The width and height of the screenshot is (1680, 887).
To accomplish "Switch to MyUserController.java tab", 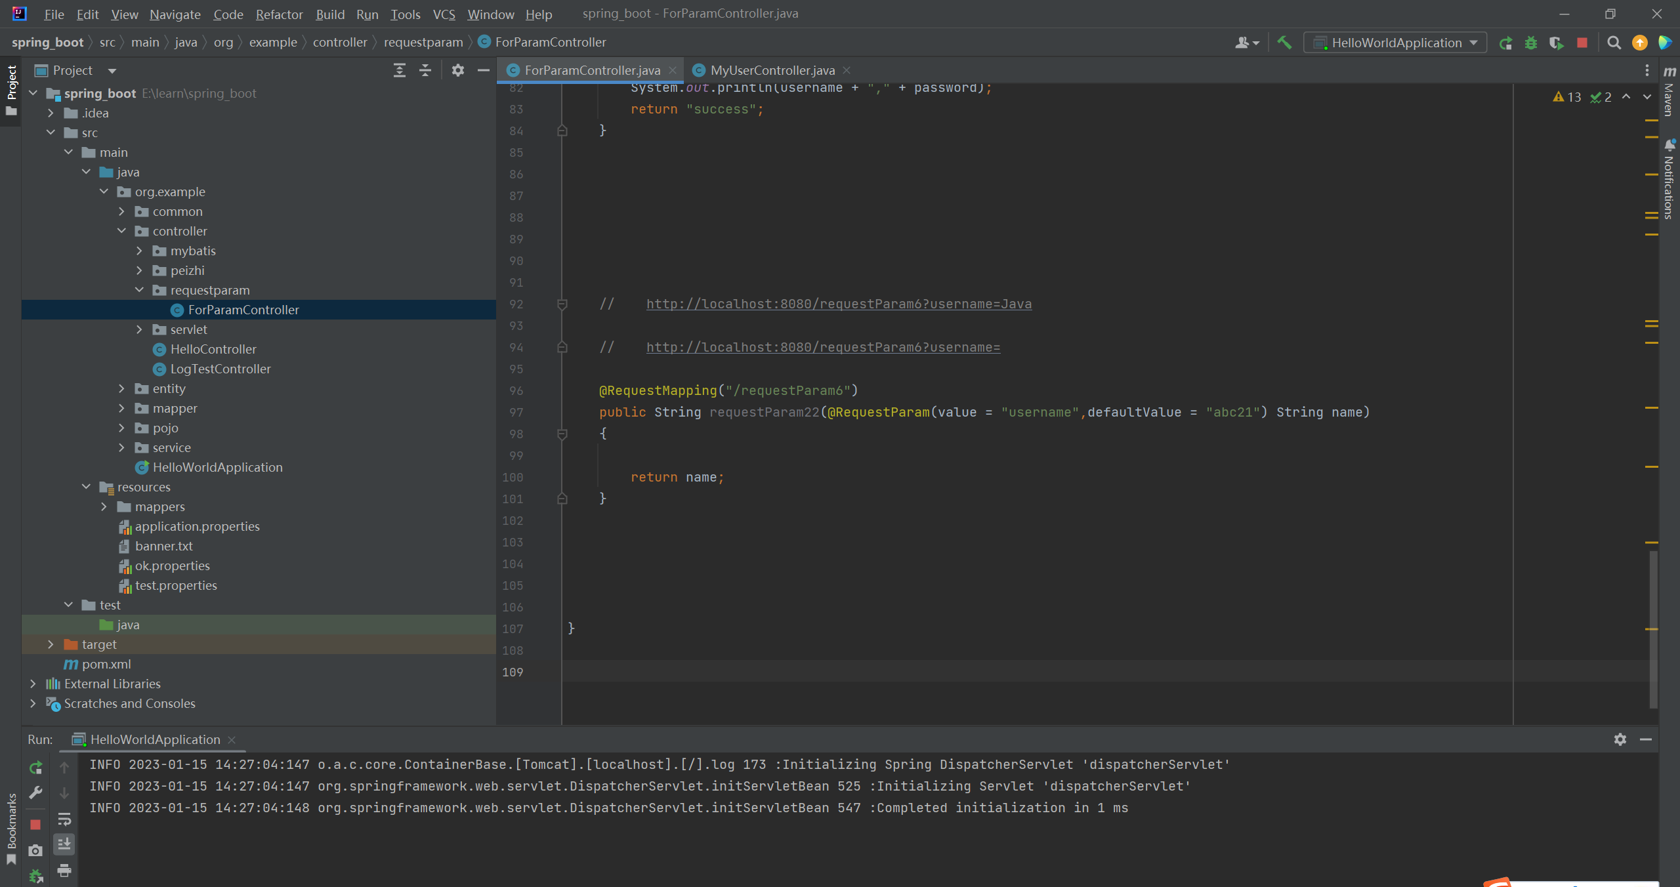I will (x=772, y=70).
